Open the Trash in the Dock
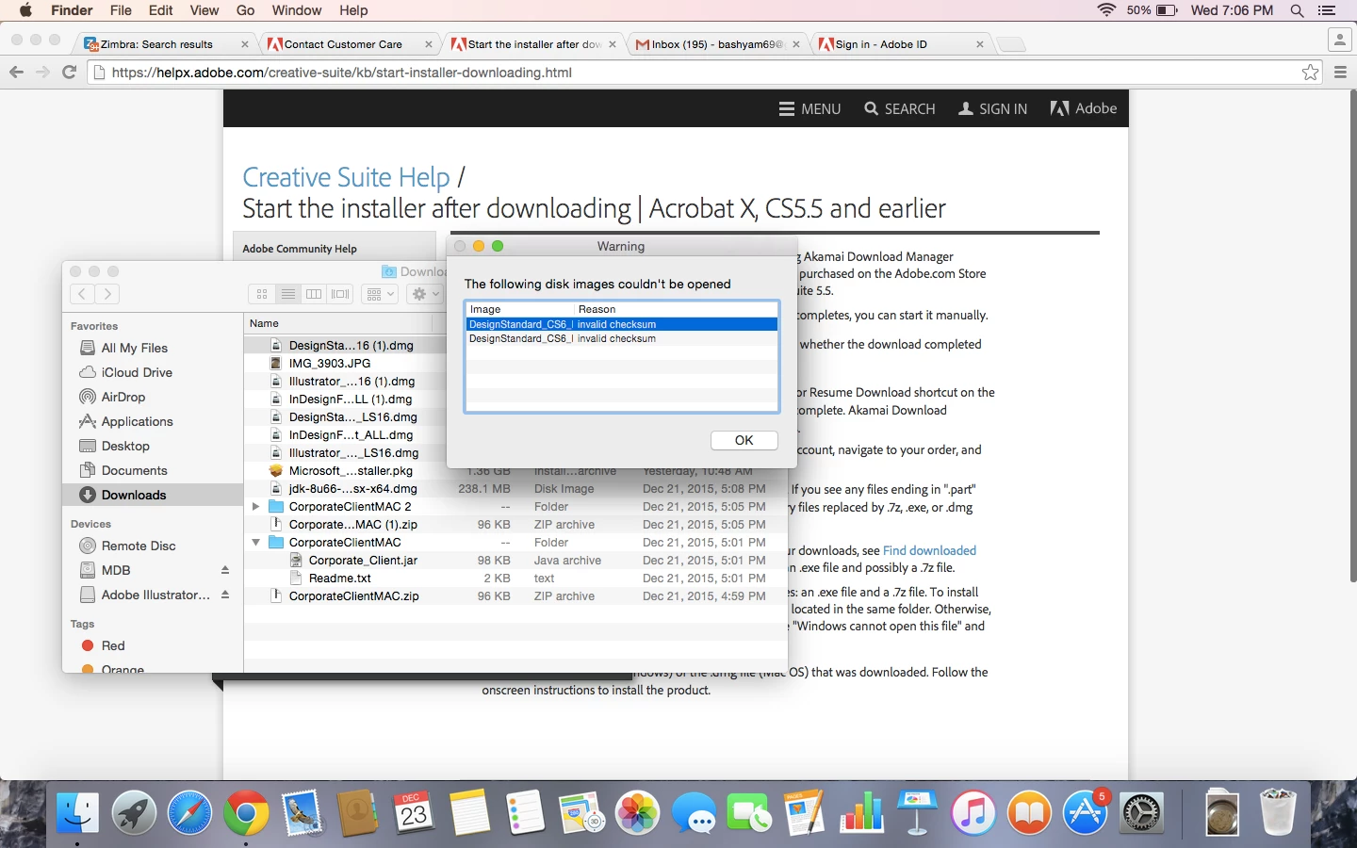 1278,812
